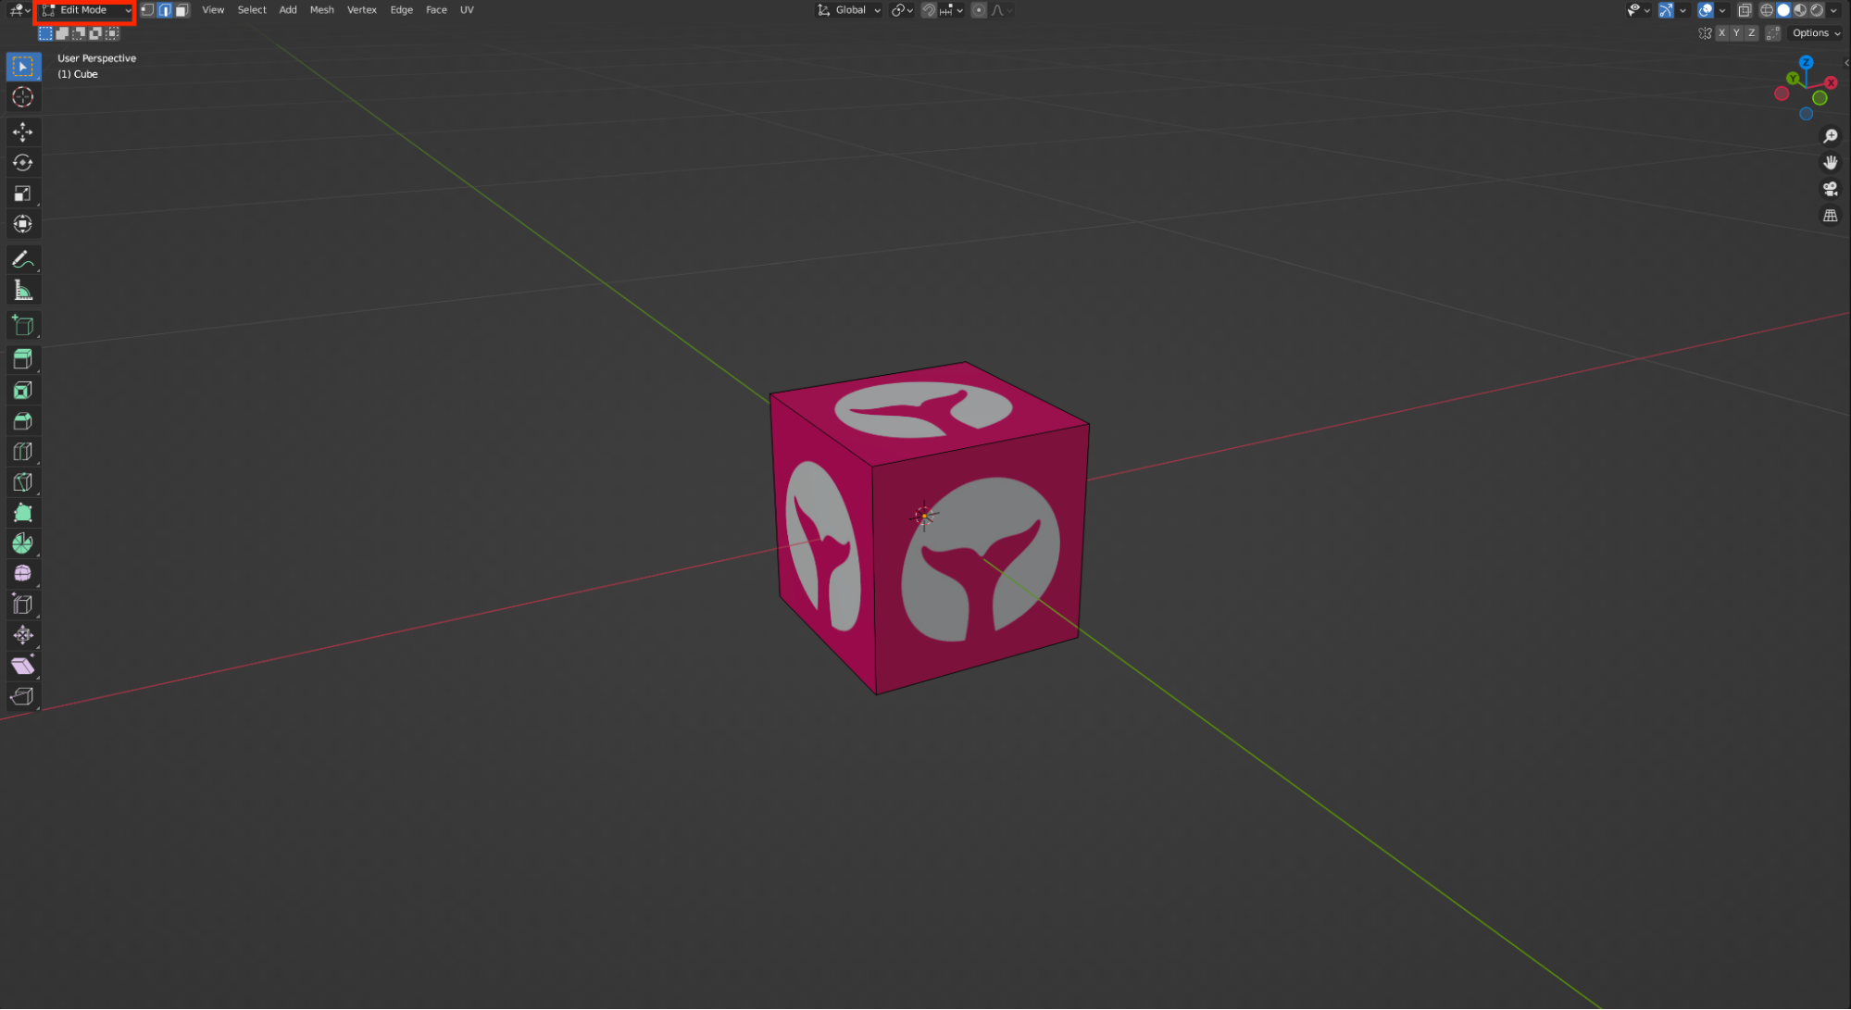Open the Edit Mode dropdown
1851x1010 pixels.
point(86,10)
